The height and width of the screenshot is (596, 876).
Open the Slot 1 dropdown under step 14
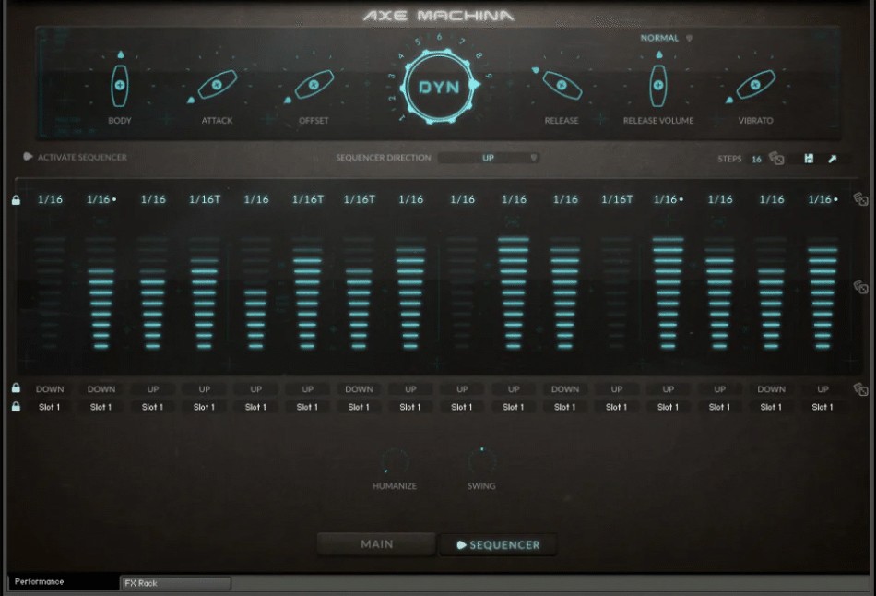(719, 407)
